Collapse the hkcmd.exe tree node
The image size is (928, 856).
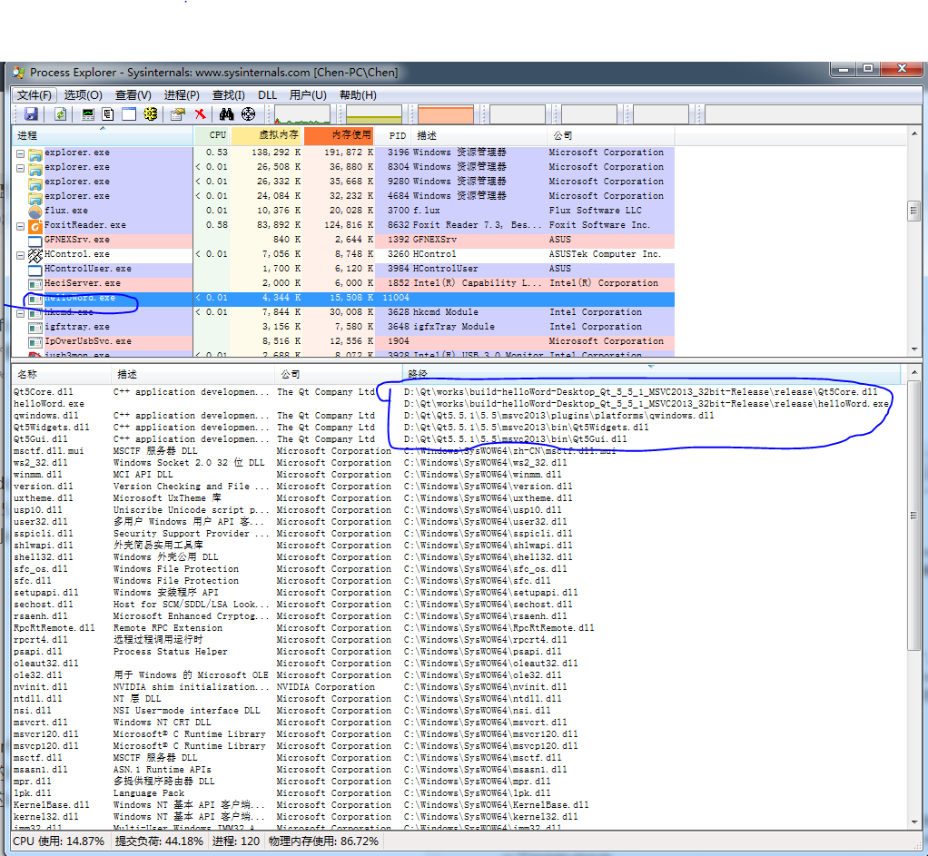21,312
